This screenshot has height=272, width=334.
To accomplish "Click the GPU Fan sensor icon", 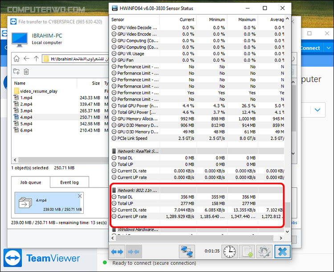I will click(114, 60).
